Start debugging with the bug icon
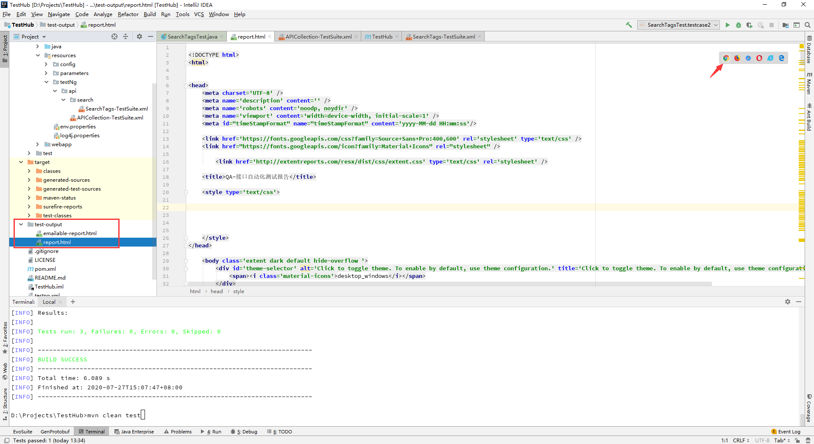This screenshot has width=814, height=444. click(x=739, y=25)
